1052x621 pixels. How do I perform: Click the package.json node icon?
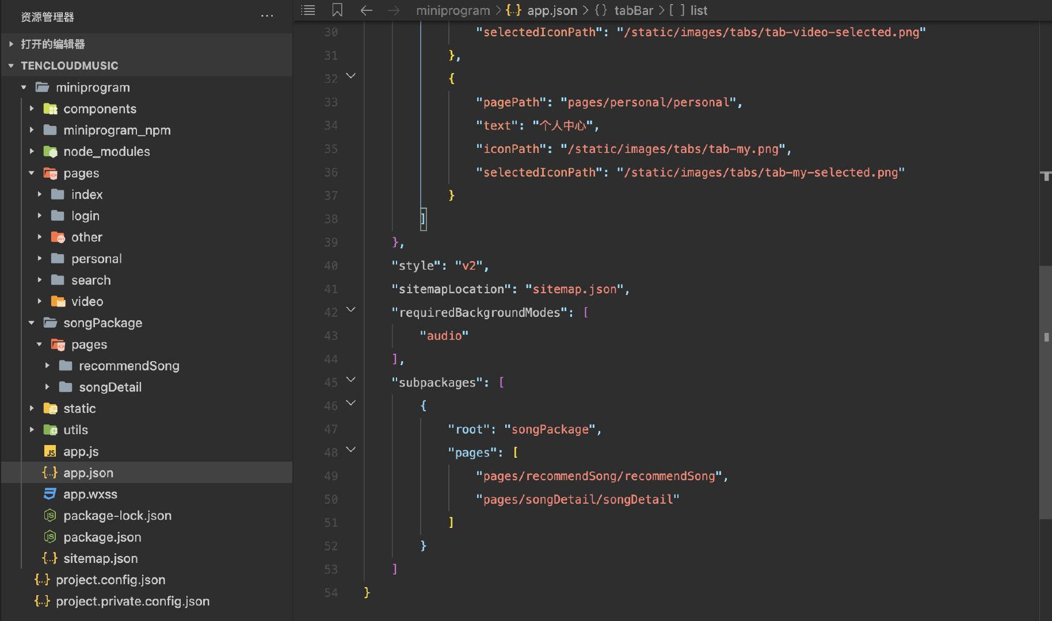pyautogui.click(x=50, y=536)
